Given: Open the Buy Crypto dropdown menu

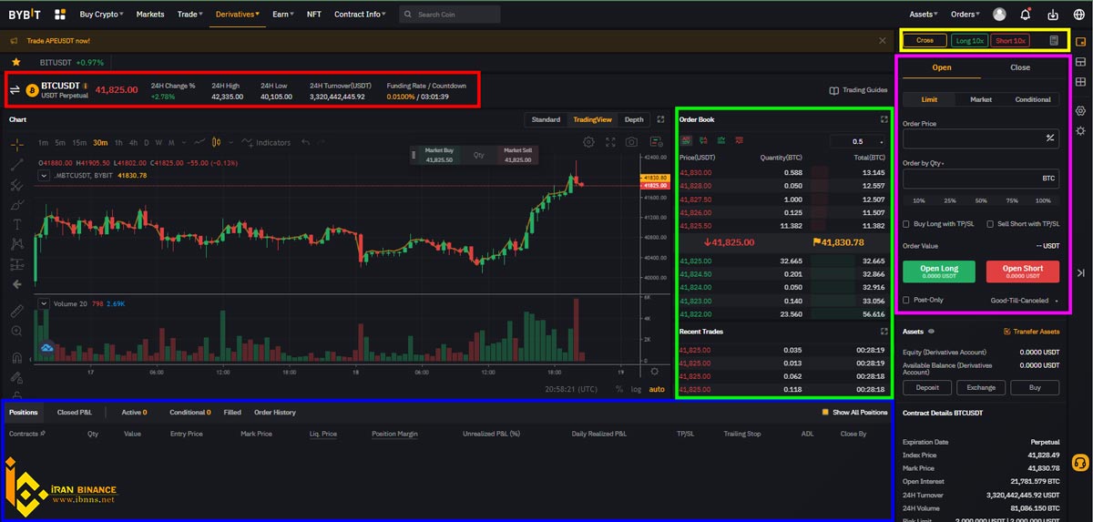Looking at the screenshot, I should point(101,15).
